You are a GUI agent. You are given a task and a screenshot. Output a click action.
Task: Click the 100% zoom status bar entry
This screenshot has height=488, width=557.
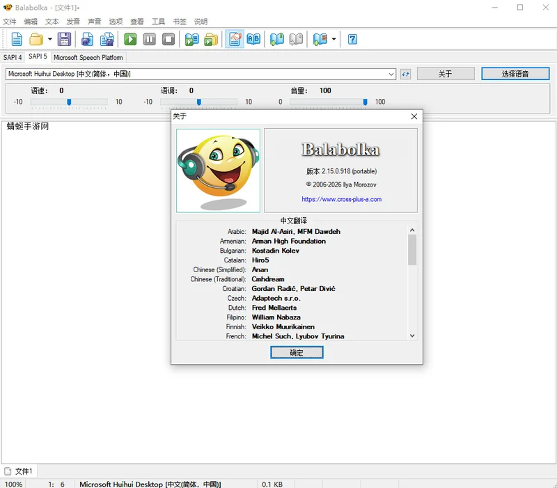coord(13,484)
